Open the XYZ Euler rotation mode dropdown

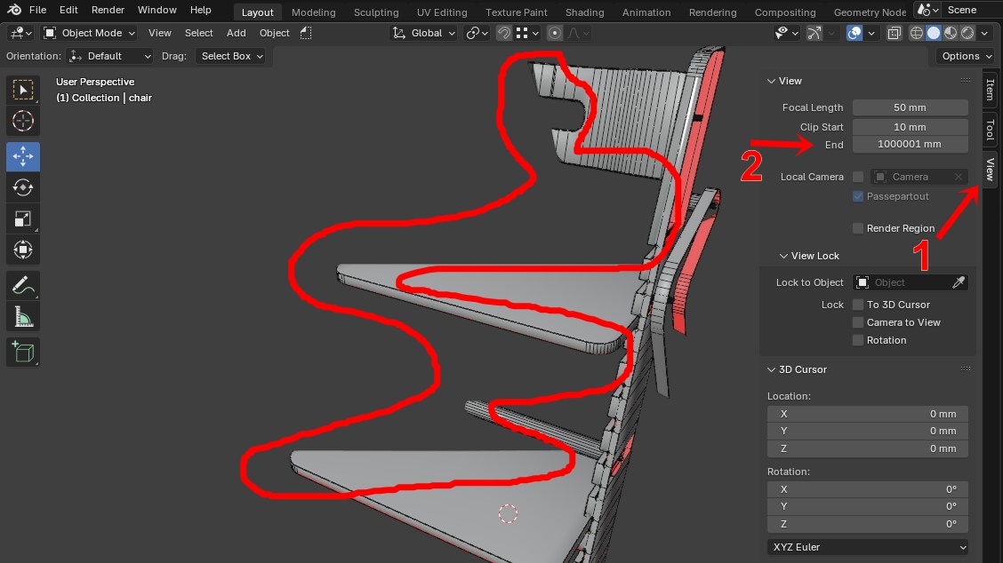click(x=867, y=547)
